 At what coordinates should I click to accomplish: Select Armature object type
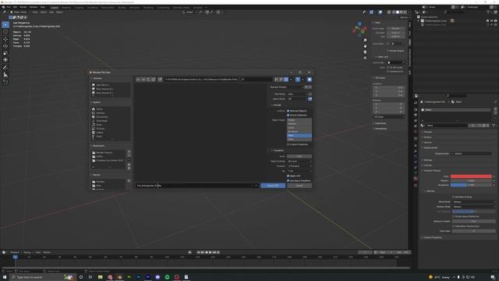299,132
